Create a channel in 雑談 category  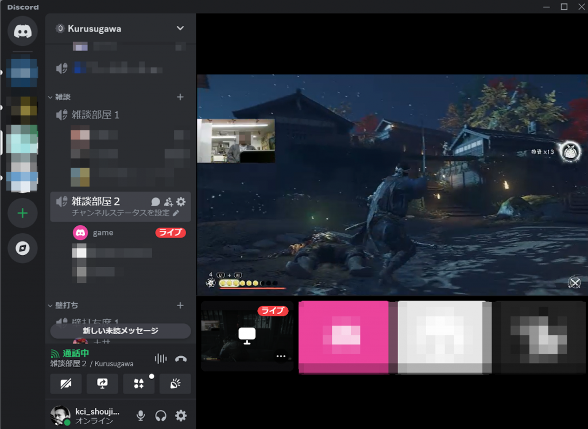tap(180, 97)
